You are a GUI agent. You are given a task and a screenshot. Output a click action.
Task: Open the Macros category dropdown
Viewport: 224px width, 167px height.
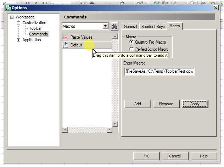coord(105,26)
